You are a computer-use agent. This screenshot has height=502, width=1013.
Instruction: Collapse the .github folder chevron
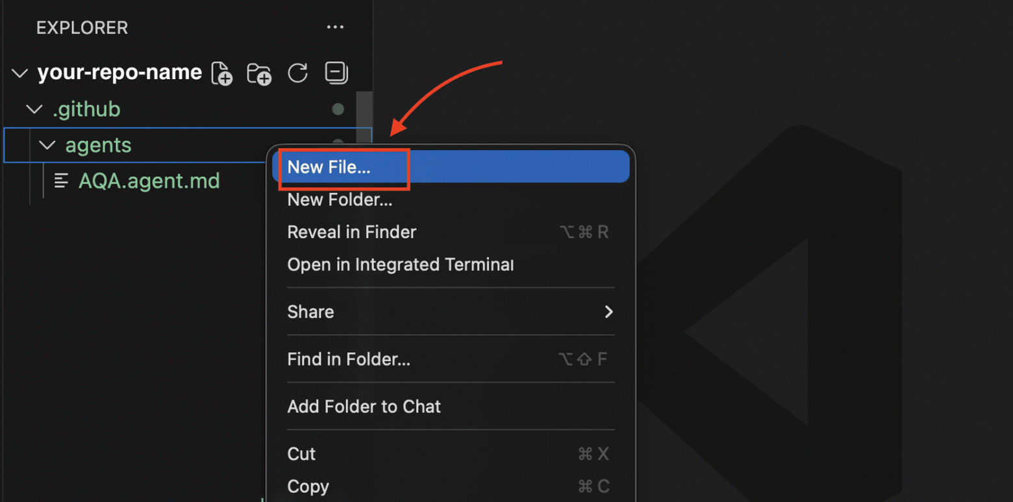coord(34,109)
